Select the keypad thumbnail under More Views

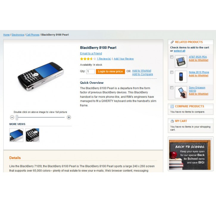pyautogui.click(x=32, y=135)
